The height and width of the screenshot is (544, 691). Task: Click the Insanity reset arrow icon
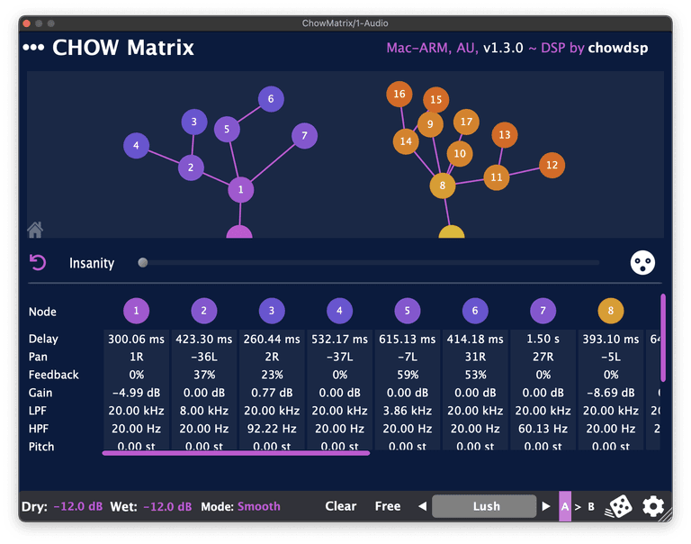(x=38, y=262)
